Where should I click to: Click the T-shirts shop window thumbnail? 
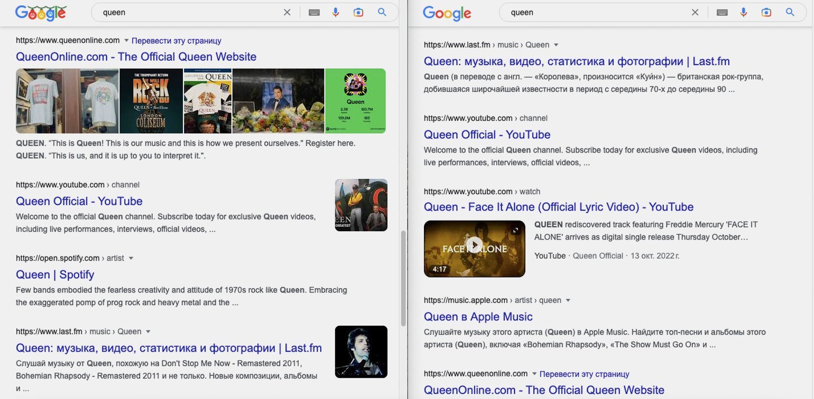pos(67,101)
